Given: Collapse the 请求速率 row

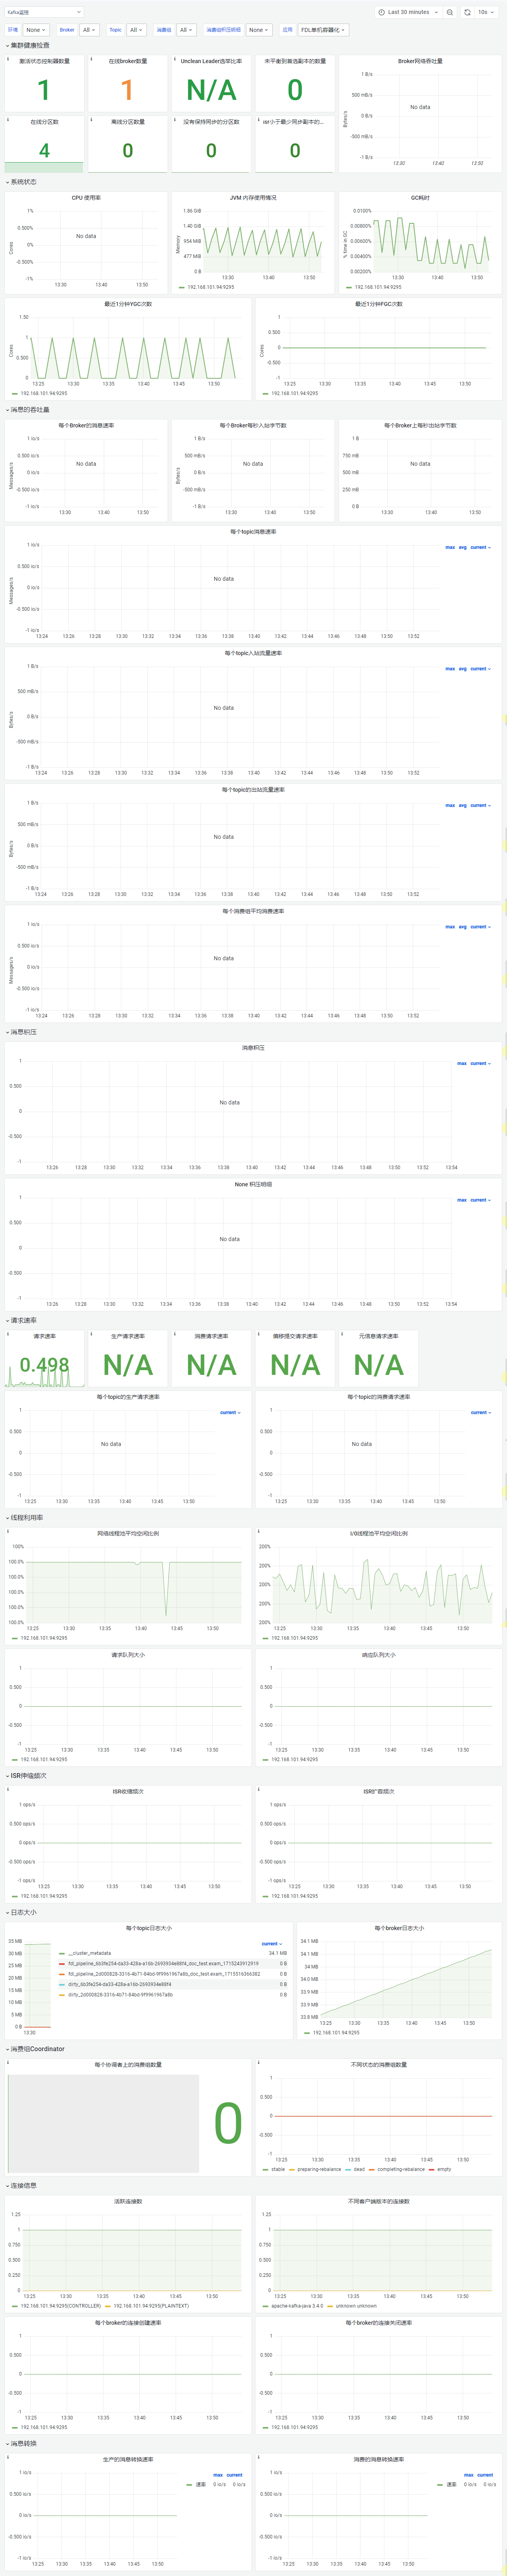Looking at the screenshot, I should (x=21, y=1320).
